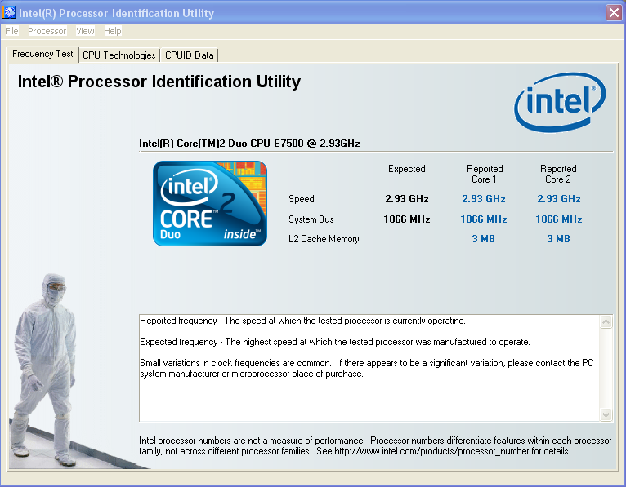Screen dimensions: 626x487
Task: Click the Core 2 L2 cache value 3 MB
Action: click(558, 239)
